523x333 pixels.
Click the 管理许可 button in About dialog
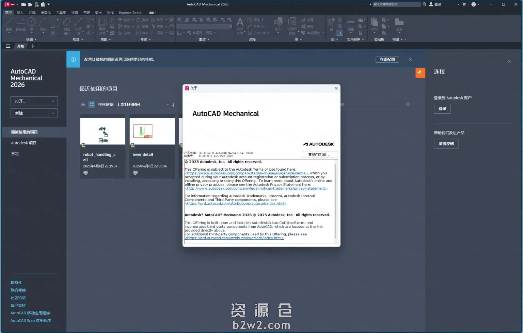point(319,155)
